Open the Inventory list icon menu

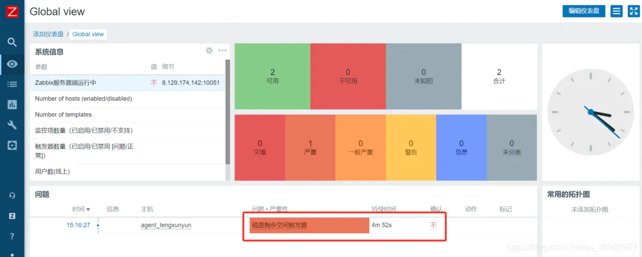12,84
